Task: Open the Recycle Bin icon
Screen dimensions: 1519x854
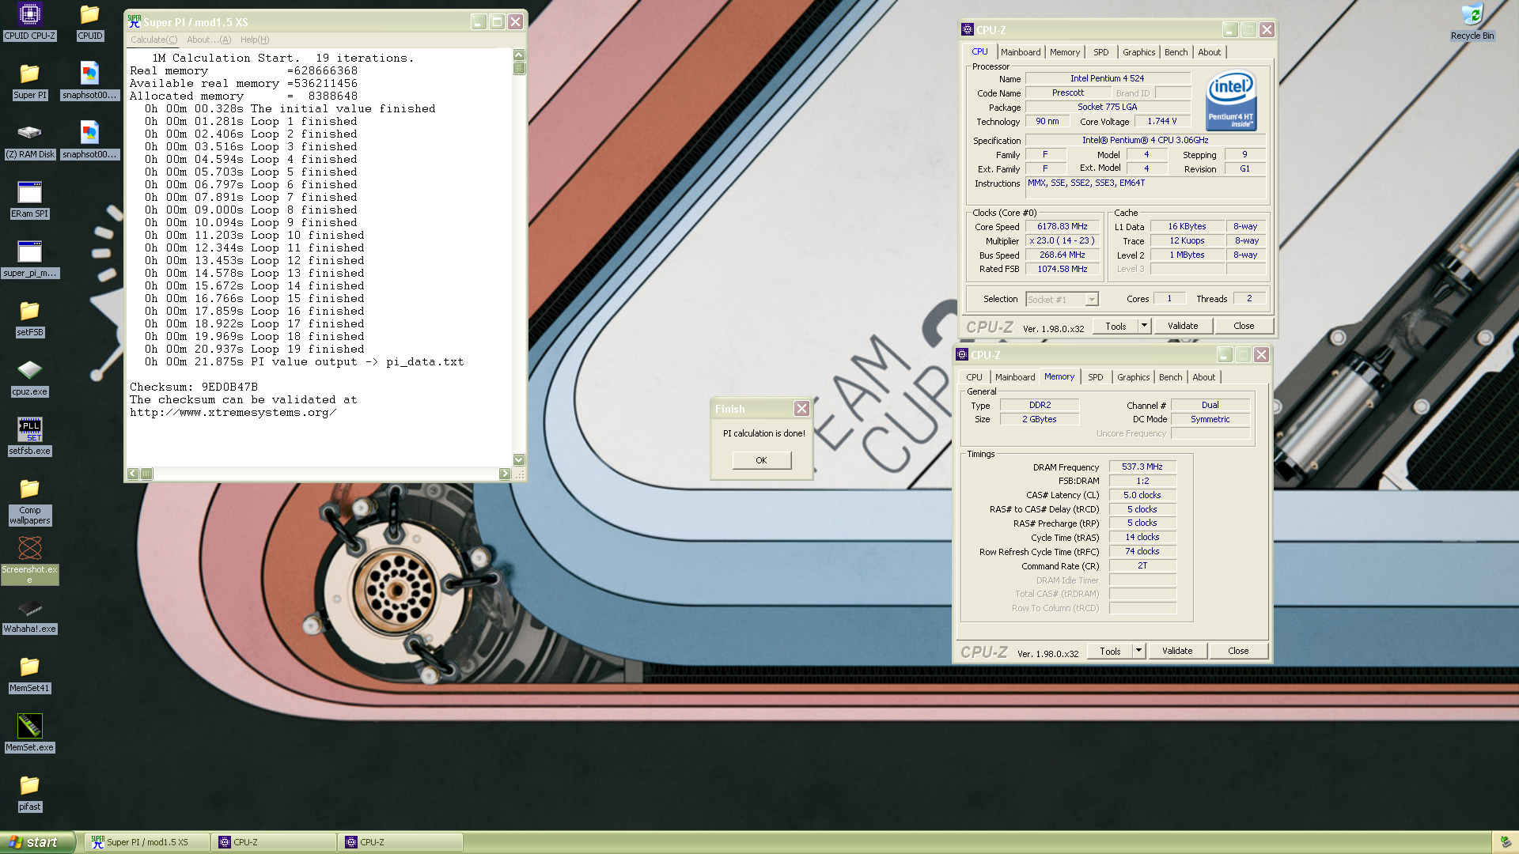Action: [x=1472, y=21]
